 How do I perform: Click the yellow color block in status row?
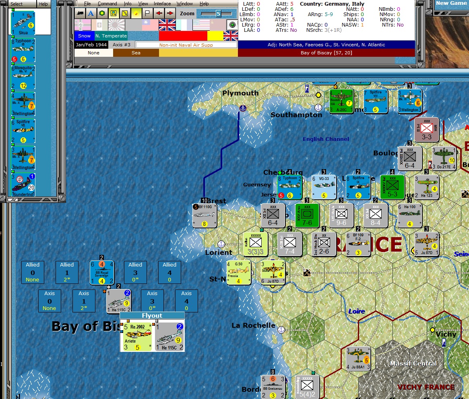(215, 36)
